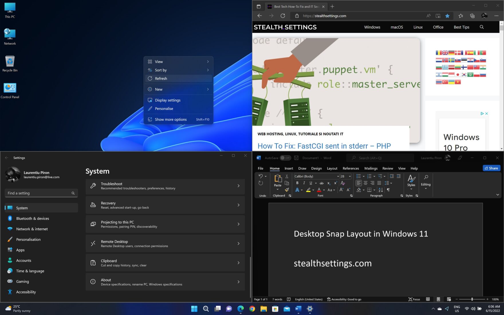Toggle the bulleted list
This screenshot has width=504, height=315.
358,176
